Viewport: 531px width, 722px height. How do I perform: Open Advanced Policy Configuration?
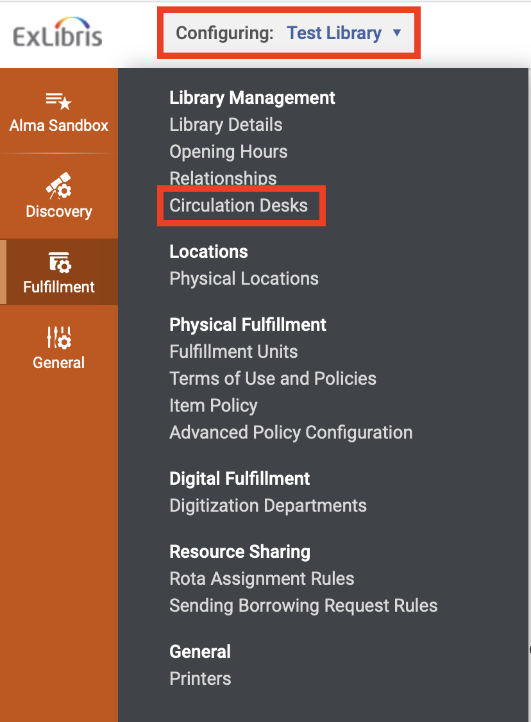(x=291, y=432)
